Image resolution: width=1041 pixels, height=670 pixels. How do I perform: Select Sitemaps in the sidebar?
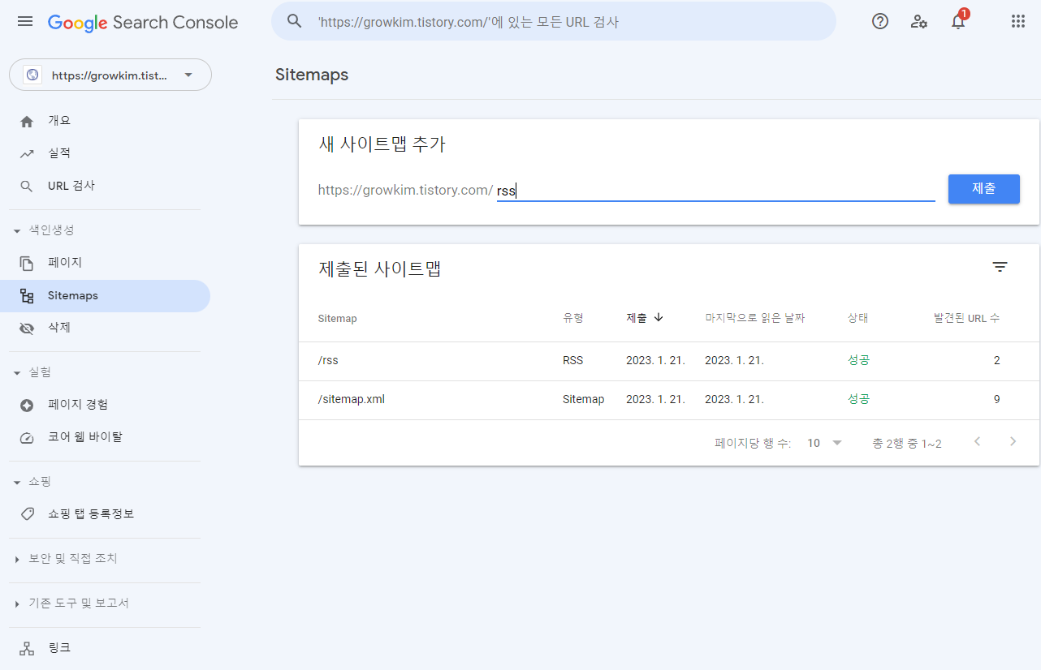click(x=105, y=296)
